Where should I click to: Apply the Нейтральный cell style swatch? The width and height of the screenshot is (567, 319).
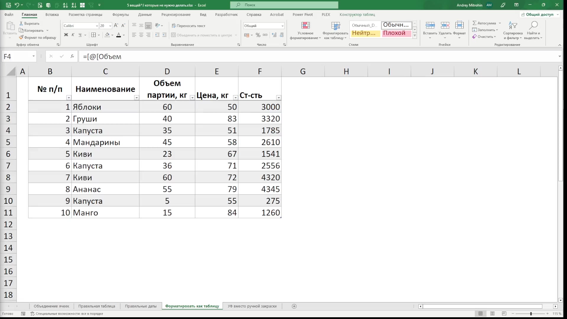[x=365, y=33]
